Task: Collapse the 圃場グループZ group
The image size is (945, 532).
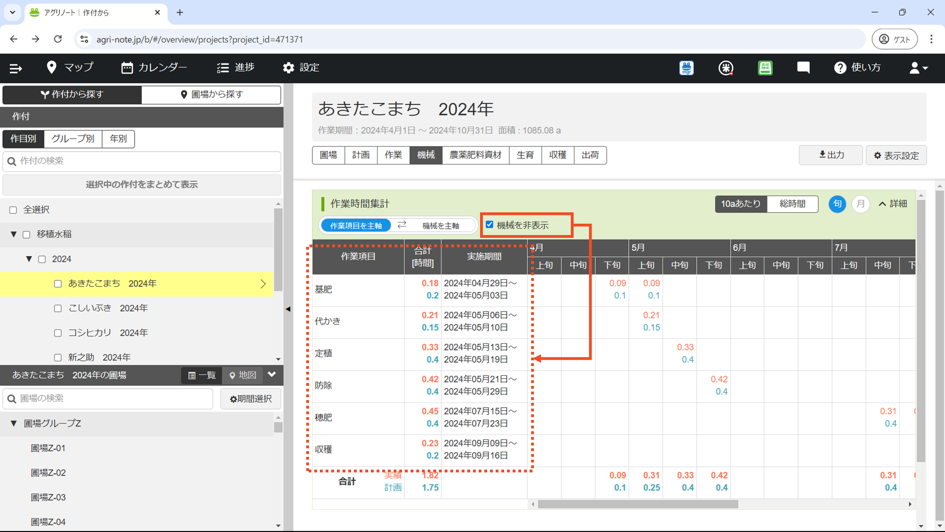Action: (14, 424)
